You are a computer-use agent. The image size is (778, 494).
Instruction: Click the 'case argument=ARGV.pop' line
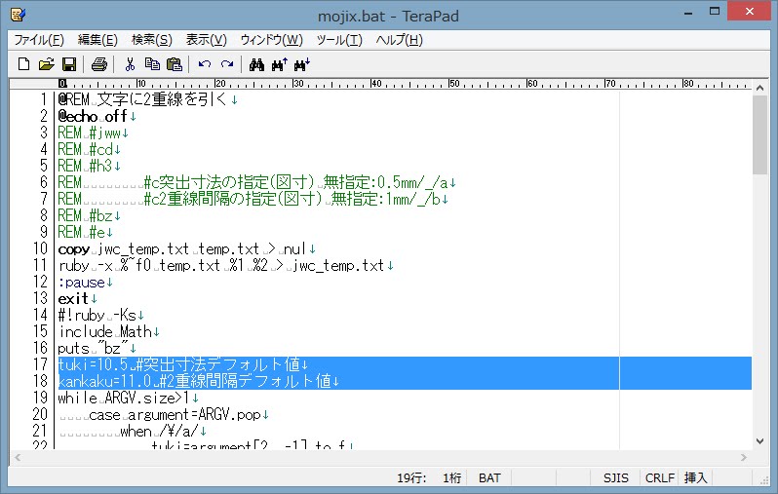point(164,414)
